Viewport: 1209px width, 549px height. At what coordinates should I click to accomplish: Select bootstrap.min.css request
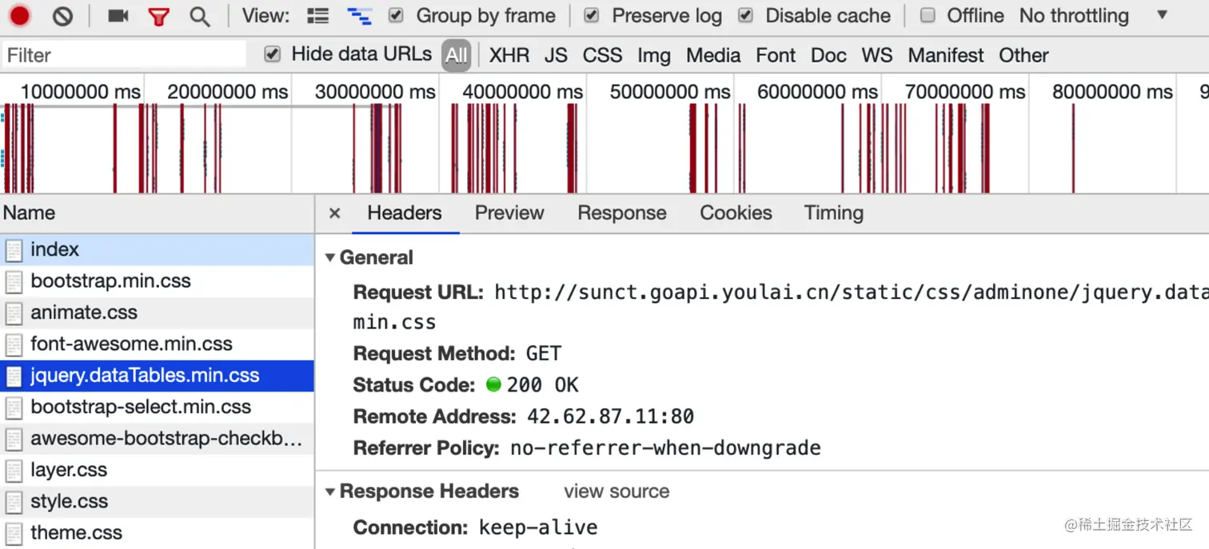[x=157, y=281]
